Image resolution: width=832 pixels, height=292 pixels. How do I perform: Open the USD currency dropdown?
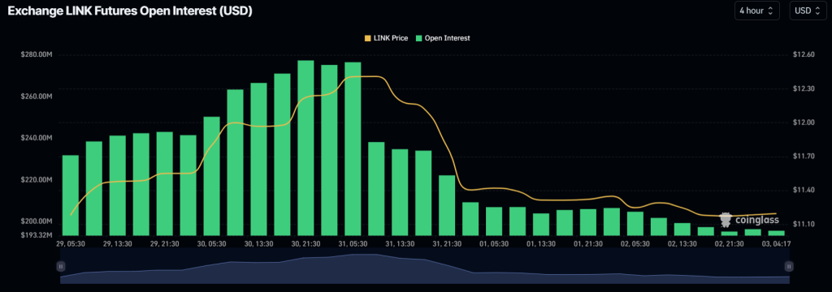(x=808, y=11)
